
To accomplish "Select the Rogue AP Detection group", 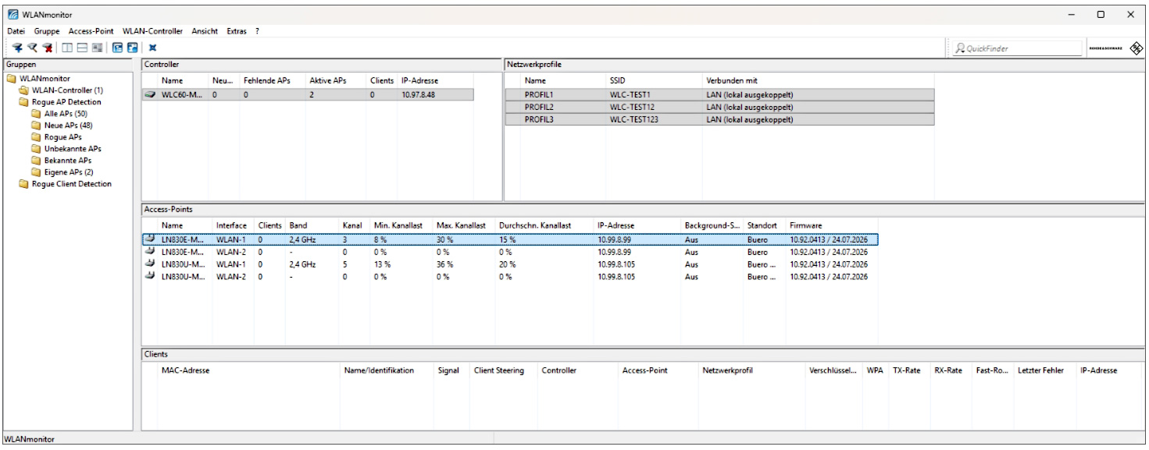I will click(x=66, y=102).
